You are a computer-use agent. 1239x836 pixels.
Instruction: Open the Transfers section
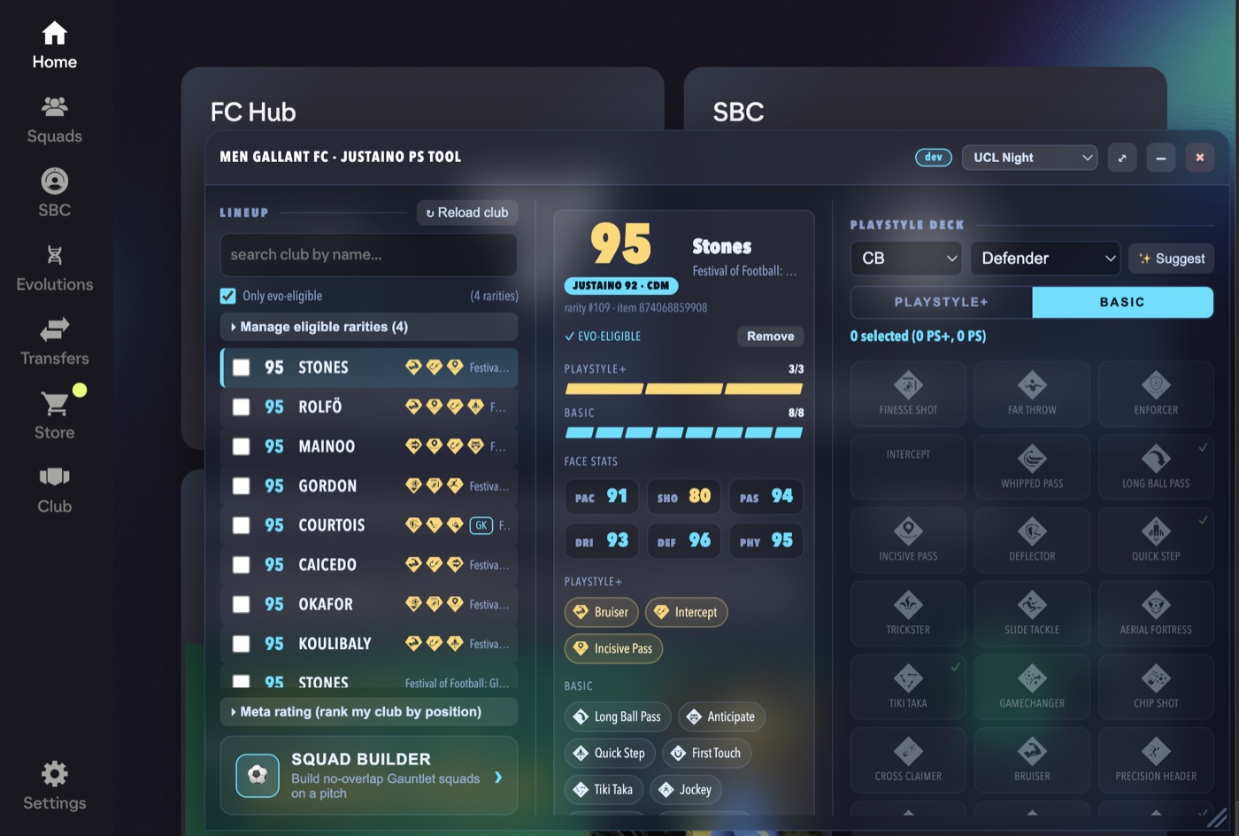click(54, 342)
